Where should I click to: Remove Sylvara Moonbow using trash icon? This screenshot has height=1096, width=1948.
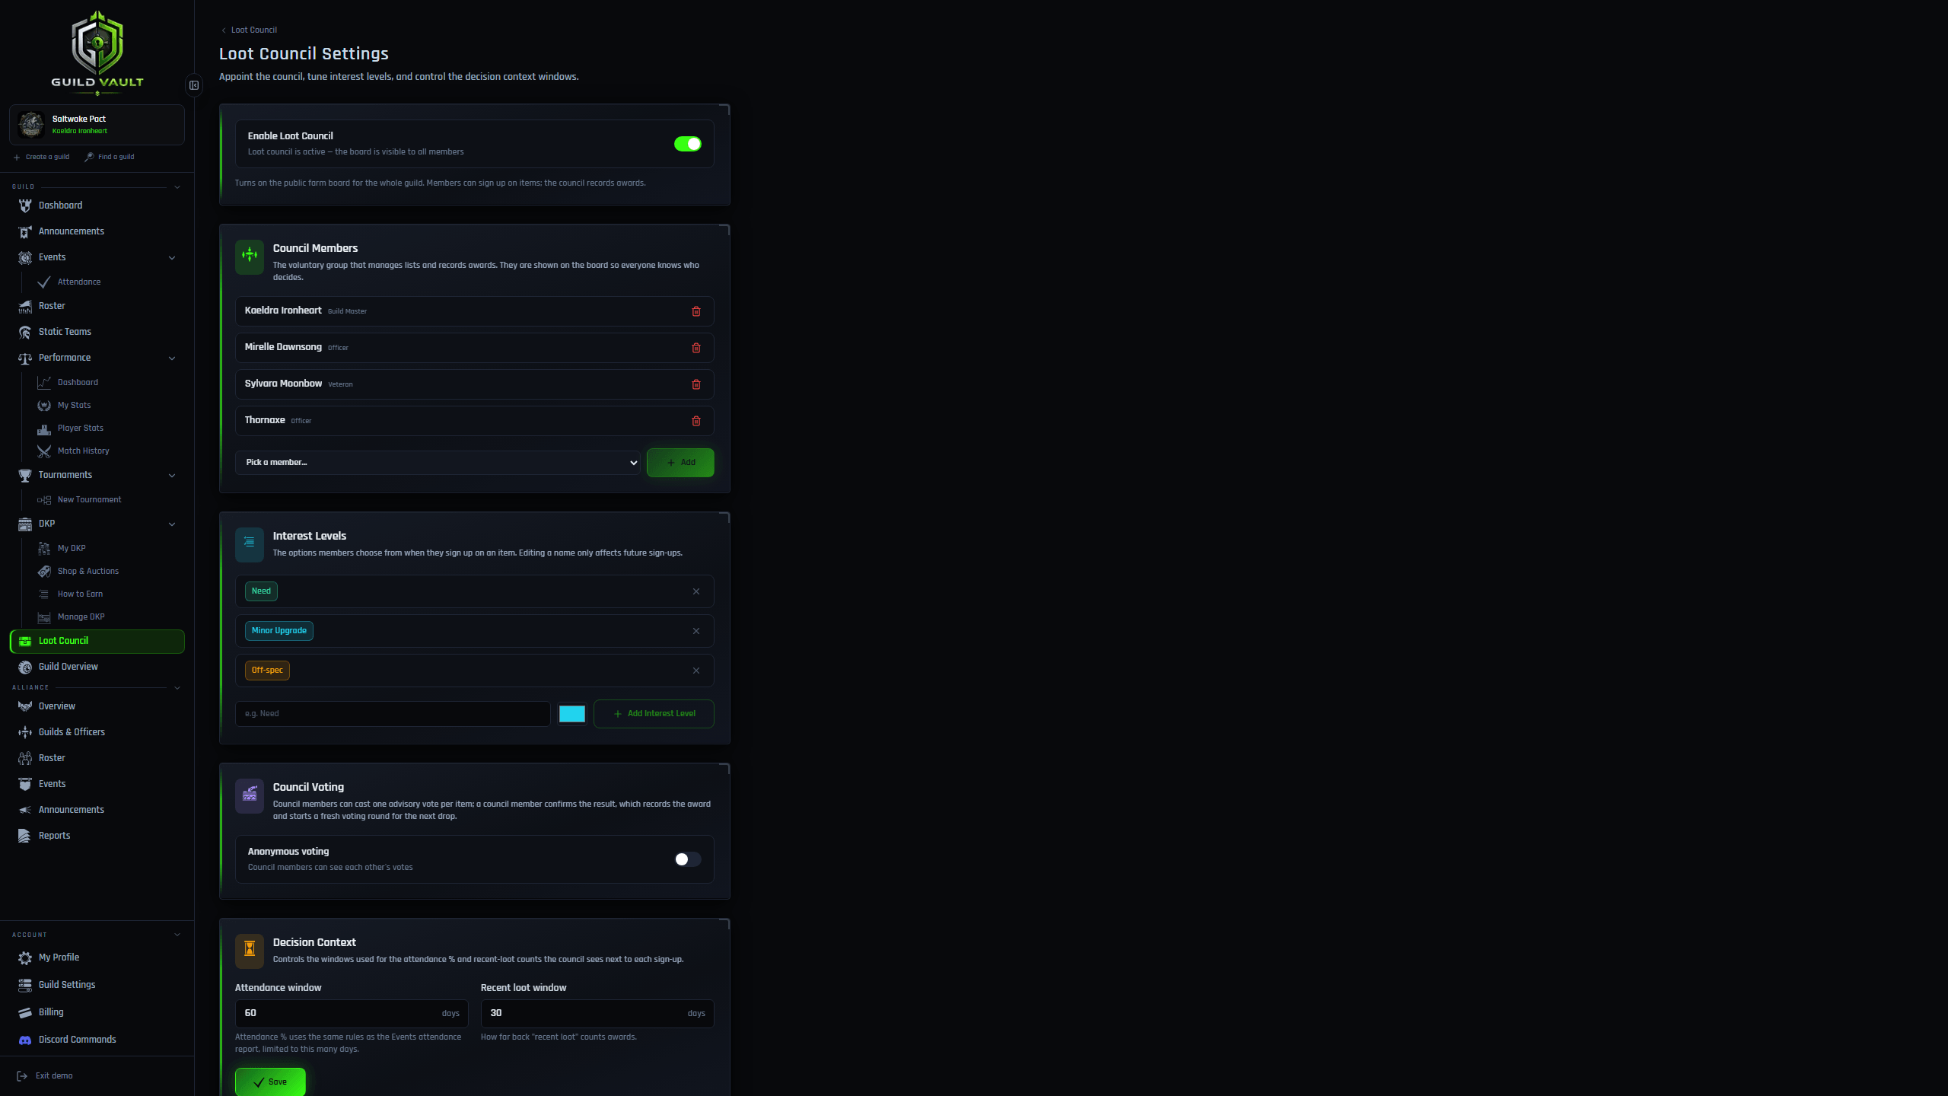[x=695, y=384]
